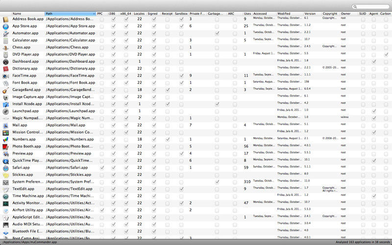Click the Launchpad app icon
Screen dimensions: 392x245
tap(5, 112)
